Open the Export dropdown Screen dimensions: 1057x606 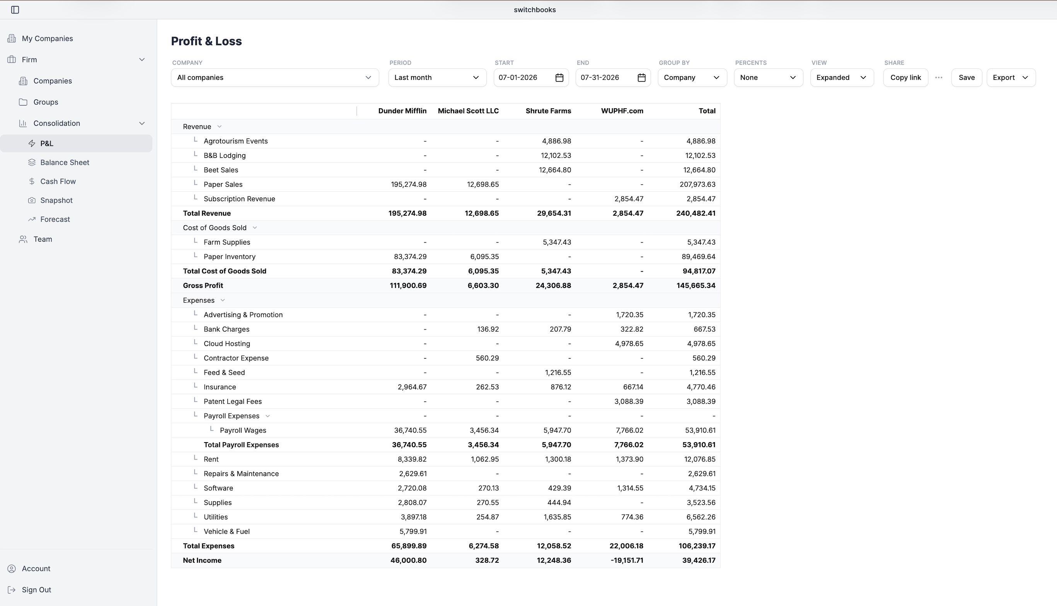(1011, 77)
